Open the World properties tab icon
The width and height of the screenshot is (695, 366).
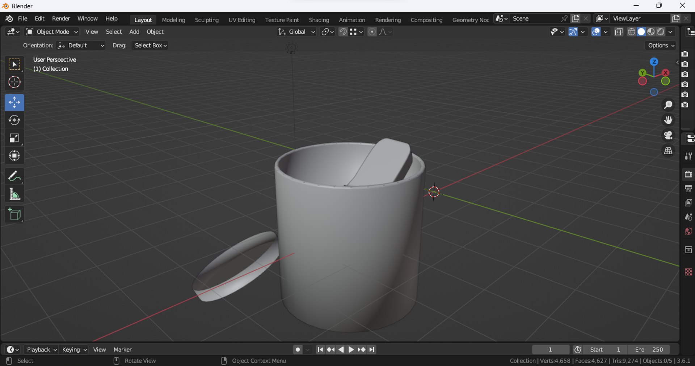pyautogui.click(x=688, y=232)
